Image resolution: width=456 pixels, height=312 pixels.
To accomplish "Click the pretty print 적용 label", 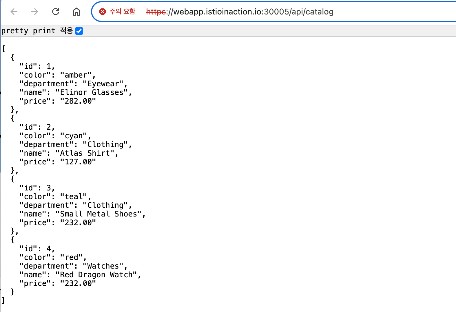I will click(x=37, y=31).
